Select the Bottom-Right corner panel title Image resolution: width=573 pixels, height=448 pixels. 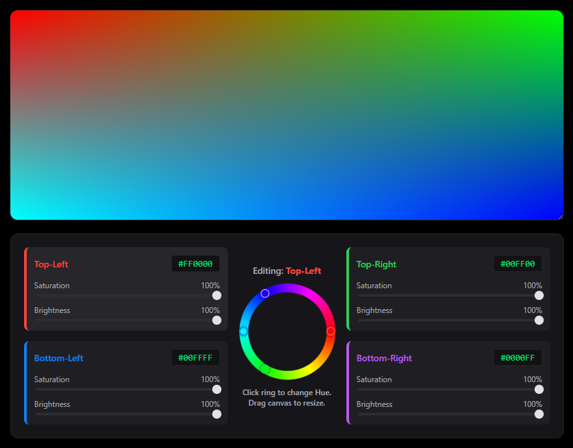coord(384,358)
